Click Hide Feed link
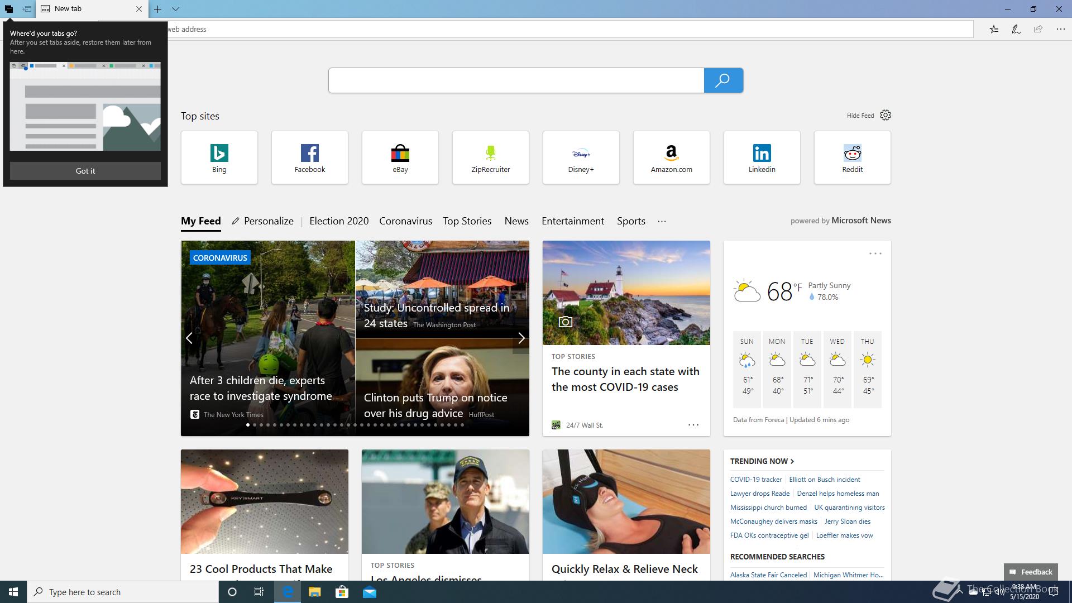The height and width of the screenshot is (603, 1072). [860, 116]
